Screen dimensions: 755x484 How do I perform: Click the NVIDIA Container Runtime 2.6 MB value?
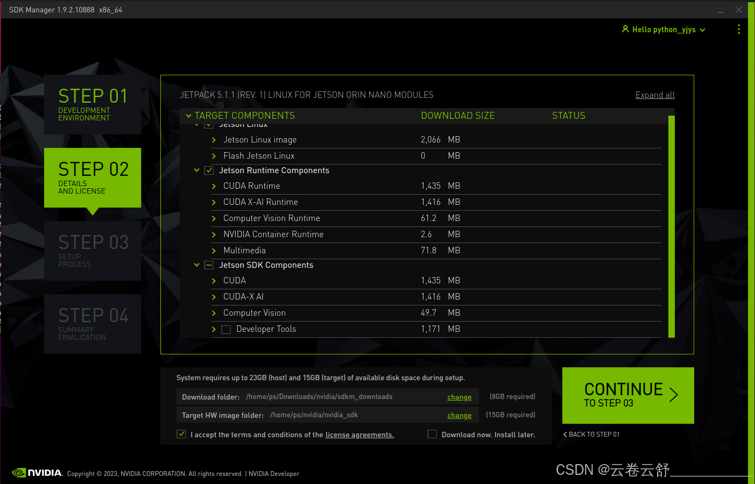(440, 234)
